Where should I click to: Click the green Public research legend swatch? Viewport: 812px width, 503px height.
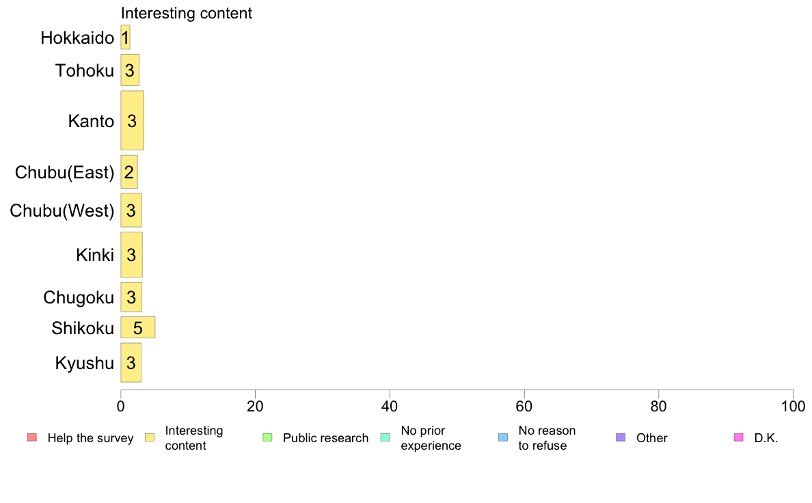click(x=268, y=437)
